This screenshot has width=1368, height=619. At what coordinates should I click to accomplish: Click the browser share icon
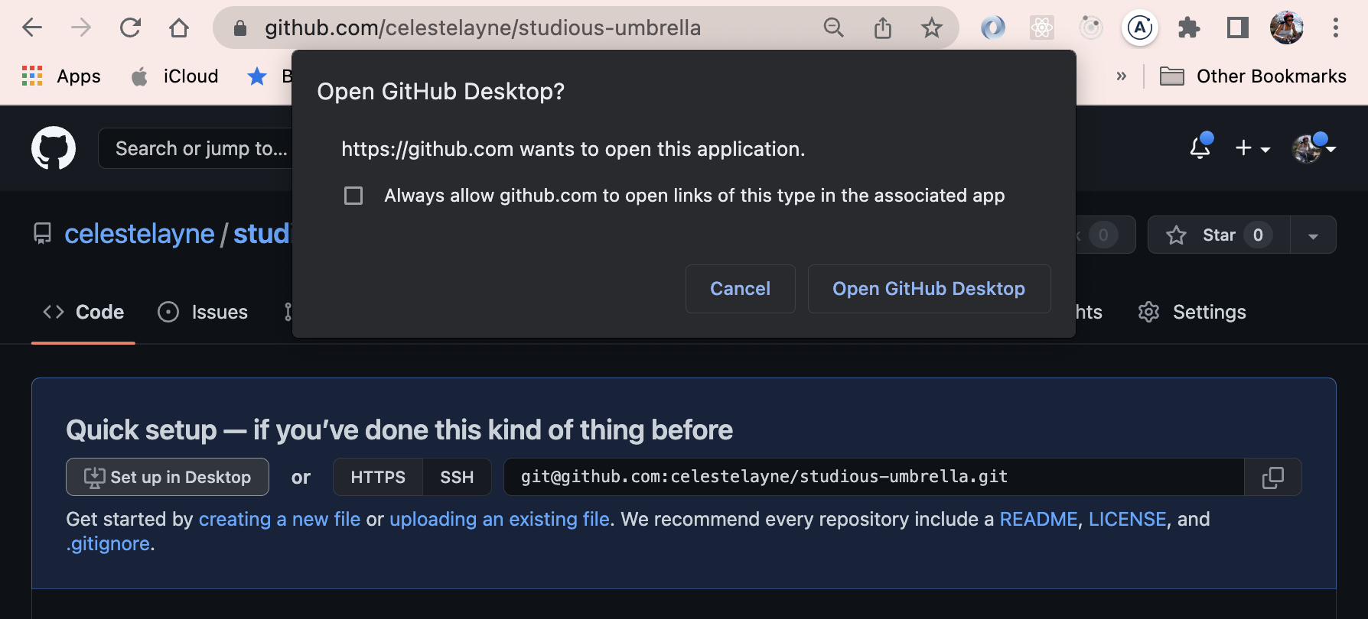(x=883, y=28)
